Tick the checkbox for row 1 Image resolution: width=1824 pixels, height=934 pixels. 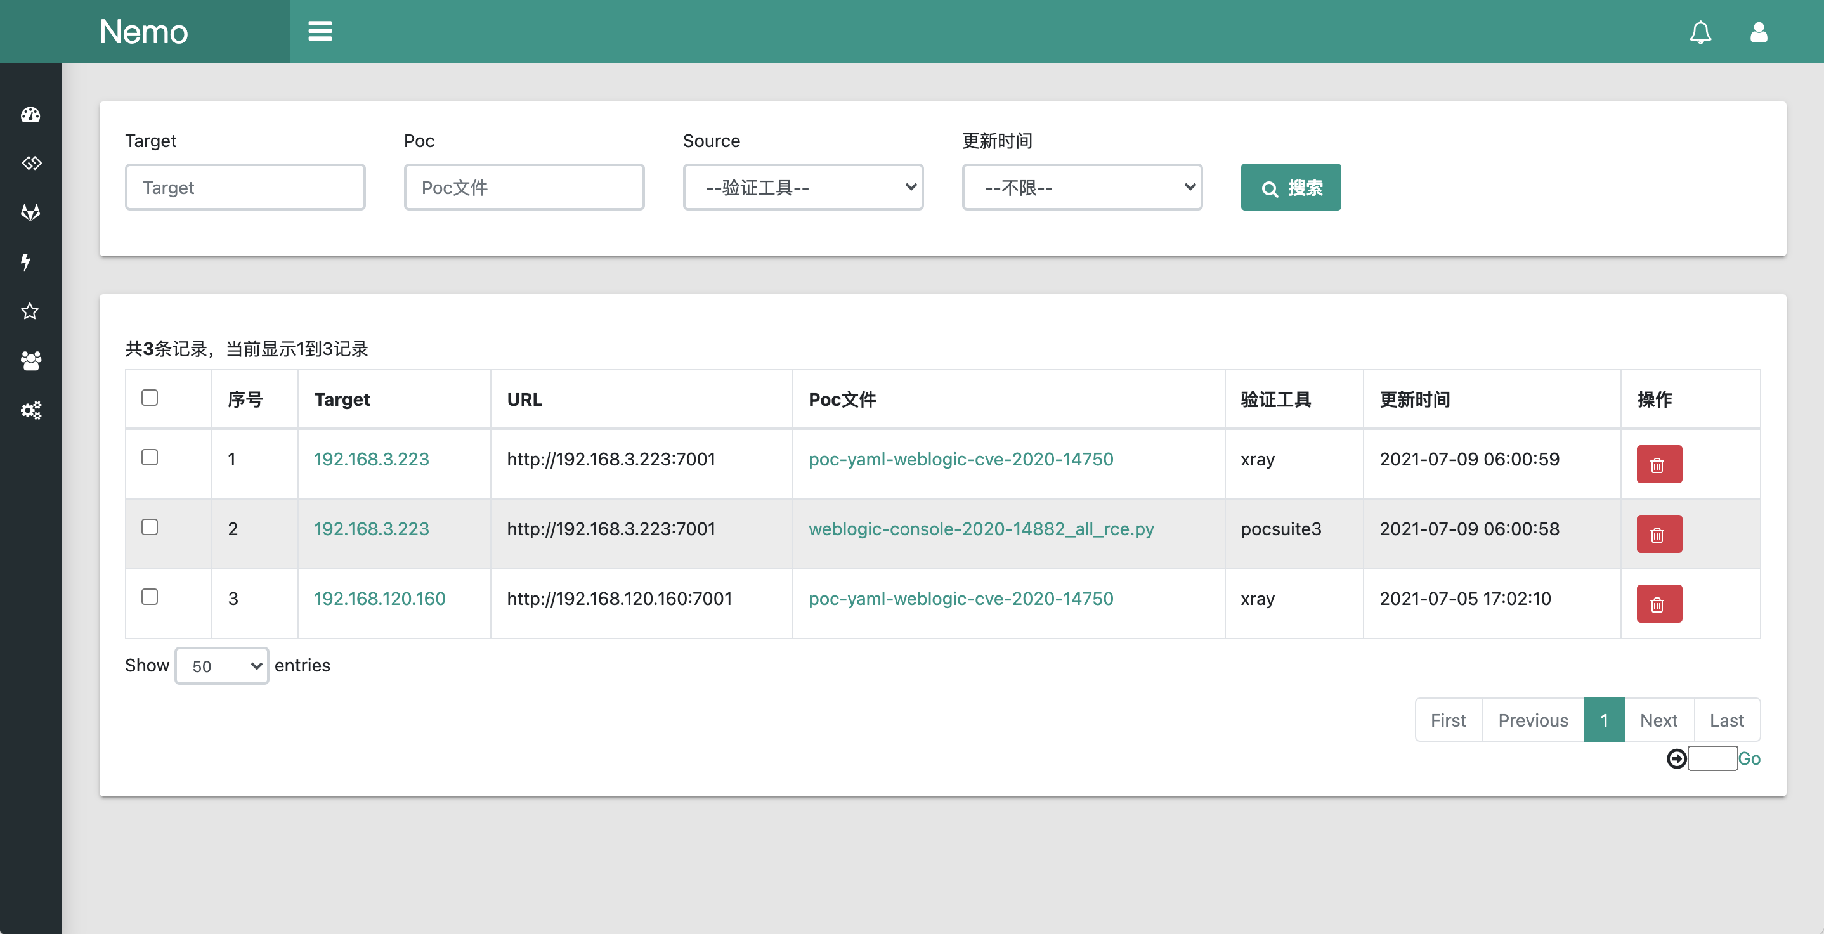[150, 457]
